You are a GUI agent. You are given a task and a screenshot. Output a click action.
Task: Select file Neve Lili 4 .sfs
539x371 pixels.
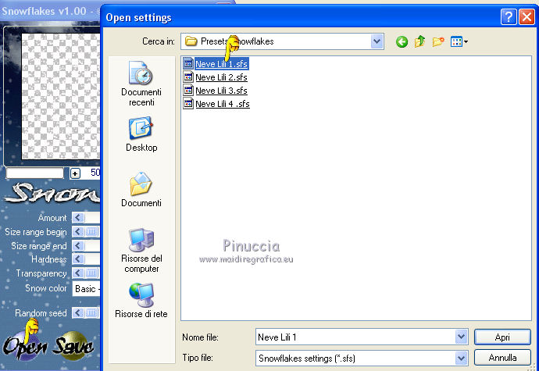pyautogui.click(x=223, y=104)
